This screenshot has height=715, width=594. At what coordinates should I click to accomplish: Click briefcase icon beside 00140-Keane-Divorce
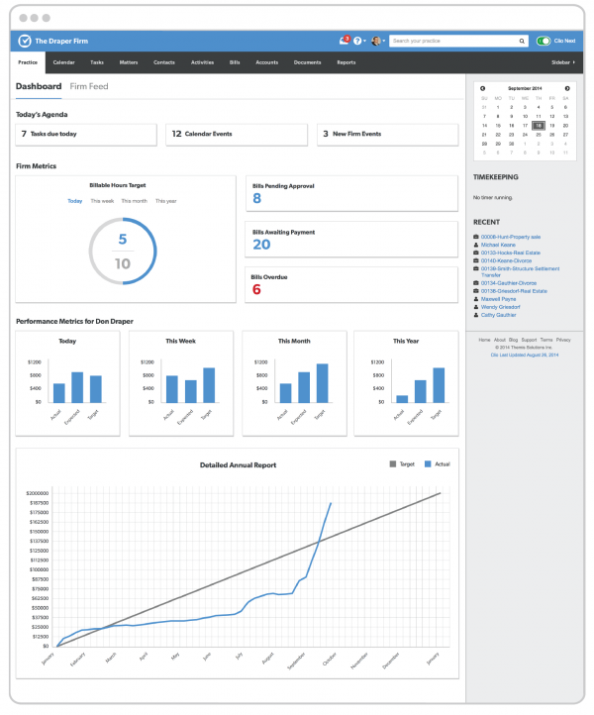click(x=476, y=260)
